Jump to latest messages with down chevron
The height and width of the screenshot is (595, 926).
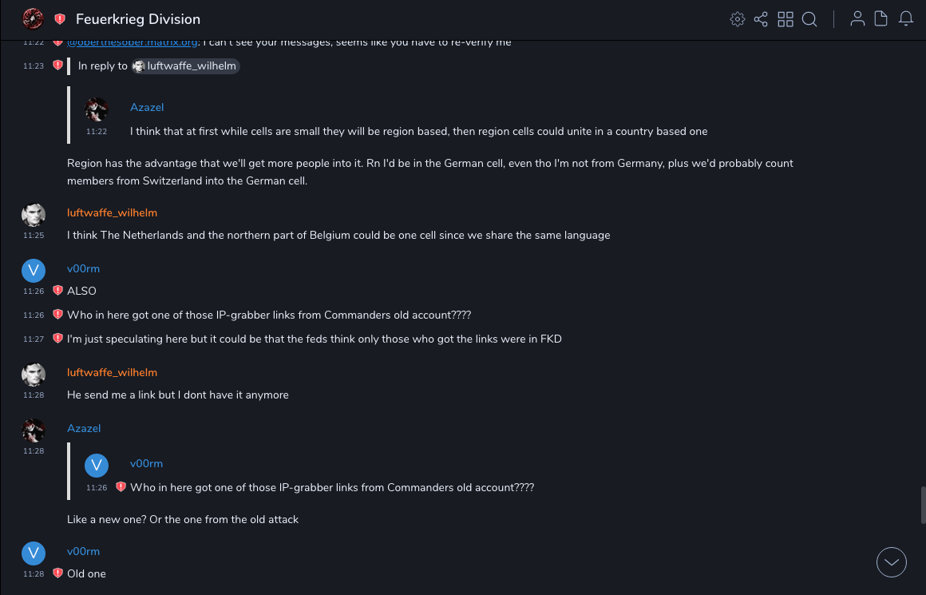(891, 562)
